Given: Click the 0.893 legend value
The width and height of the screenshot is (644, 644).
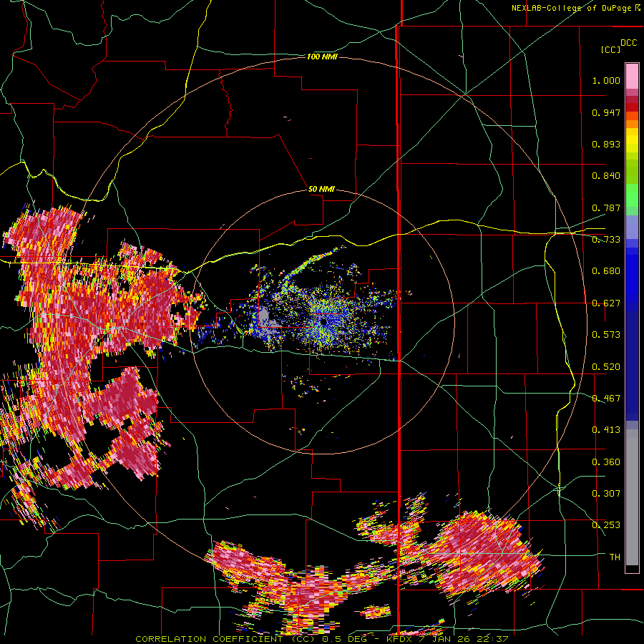Looking at the screenshot, I should (606, 144).
